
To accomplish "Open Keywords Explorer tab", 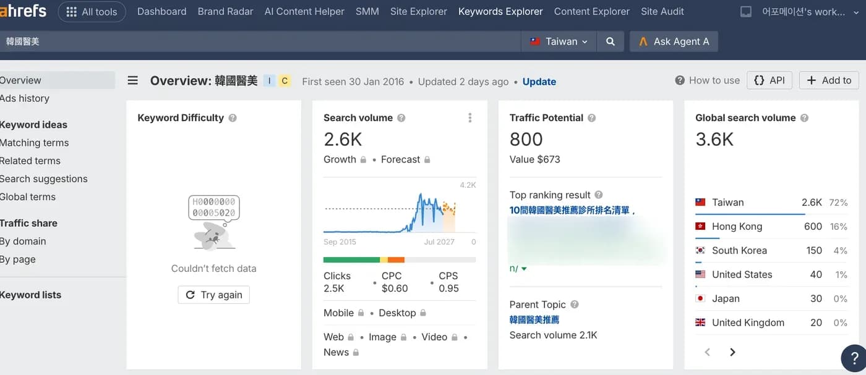I will click(x=500, y=11).
